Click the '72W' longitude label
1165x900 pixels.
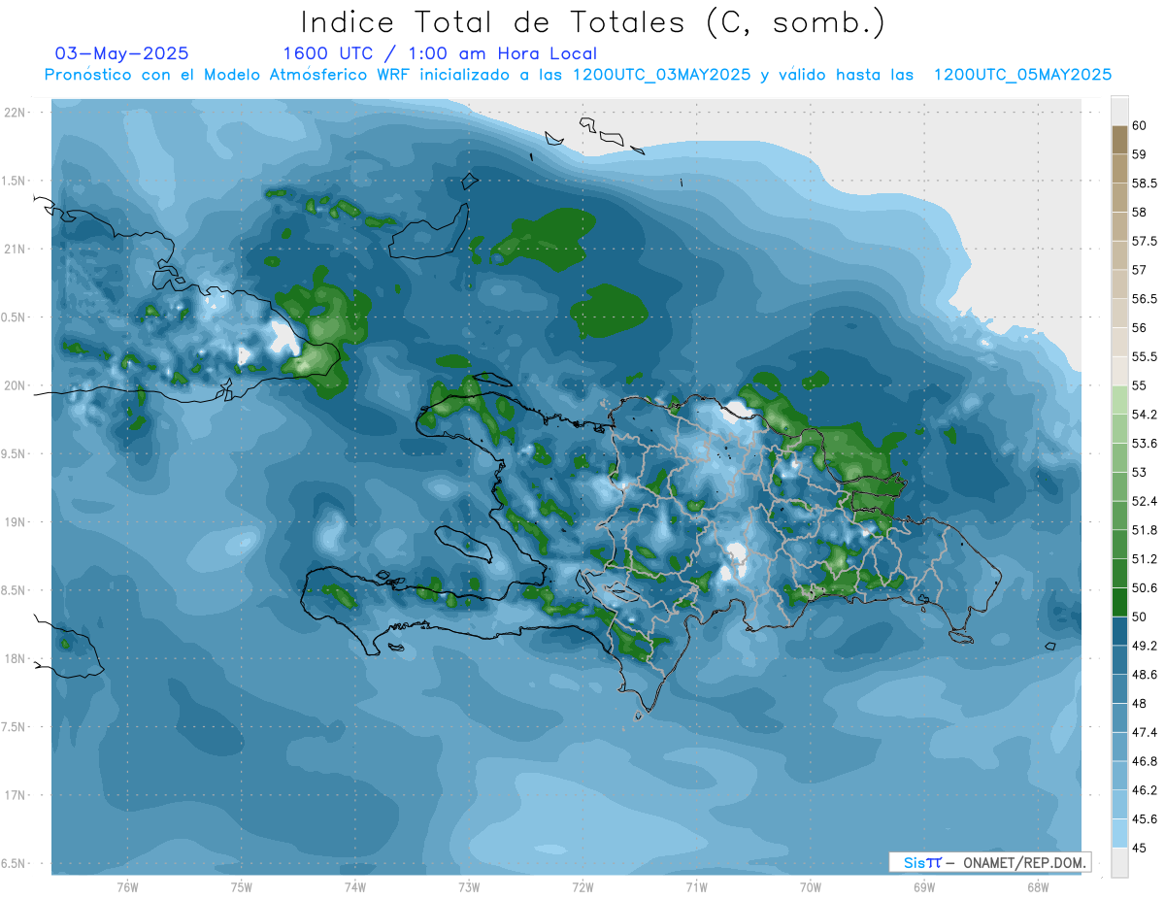point(582,886)
